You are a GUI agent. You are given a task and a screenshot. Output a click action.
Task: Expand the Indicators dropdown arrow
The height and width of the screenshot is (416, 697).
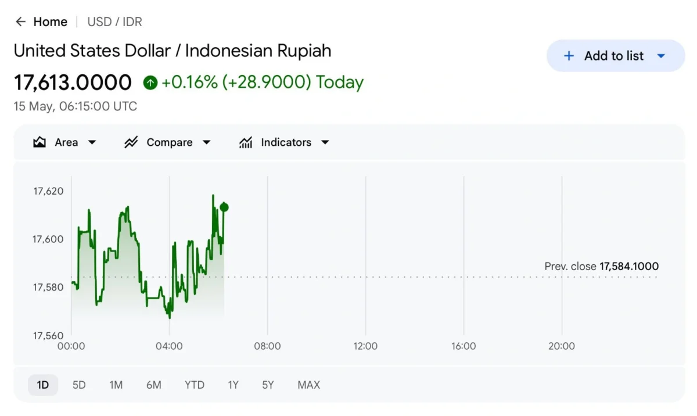pos(325,142)
